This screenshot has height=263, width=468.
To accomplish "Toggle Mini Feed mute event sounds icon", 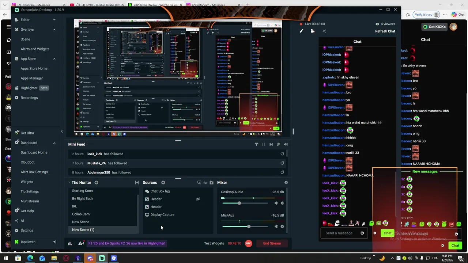I will (279, 144).
